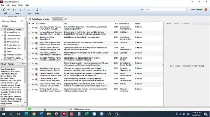Open PDF of Cruz Cobeñas article

36,85
